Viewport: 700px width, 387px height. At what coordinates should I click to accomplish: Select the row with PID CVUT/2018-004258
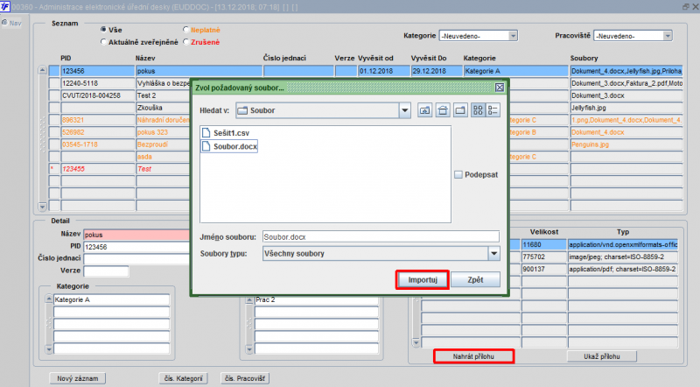(98, 95)
